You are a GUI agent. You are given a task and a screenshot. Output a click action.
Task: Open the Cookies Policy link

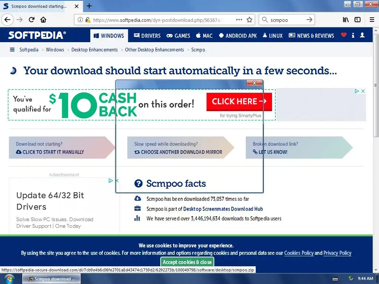point(299,253)
